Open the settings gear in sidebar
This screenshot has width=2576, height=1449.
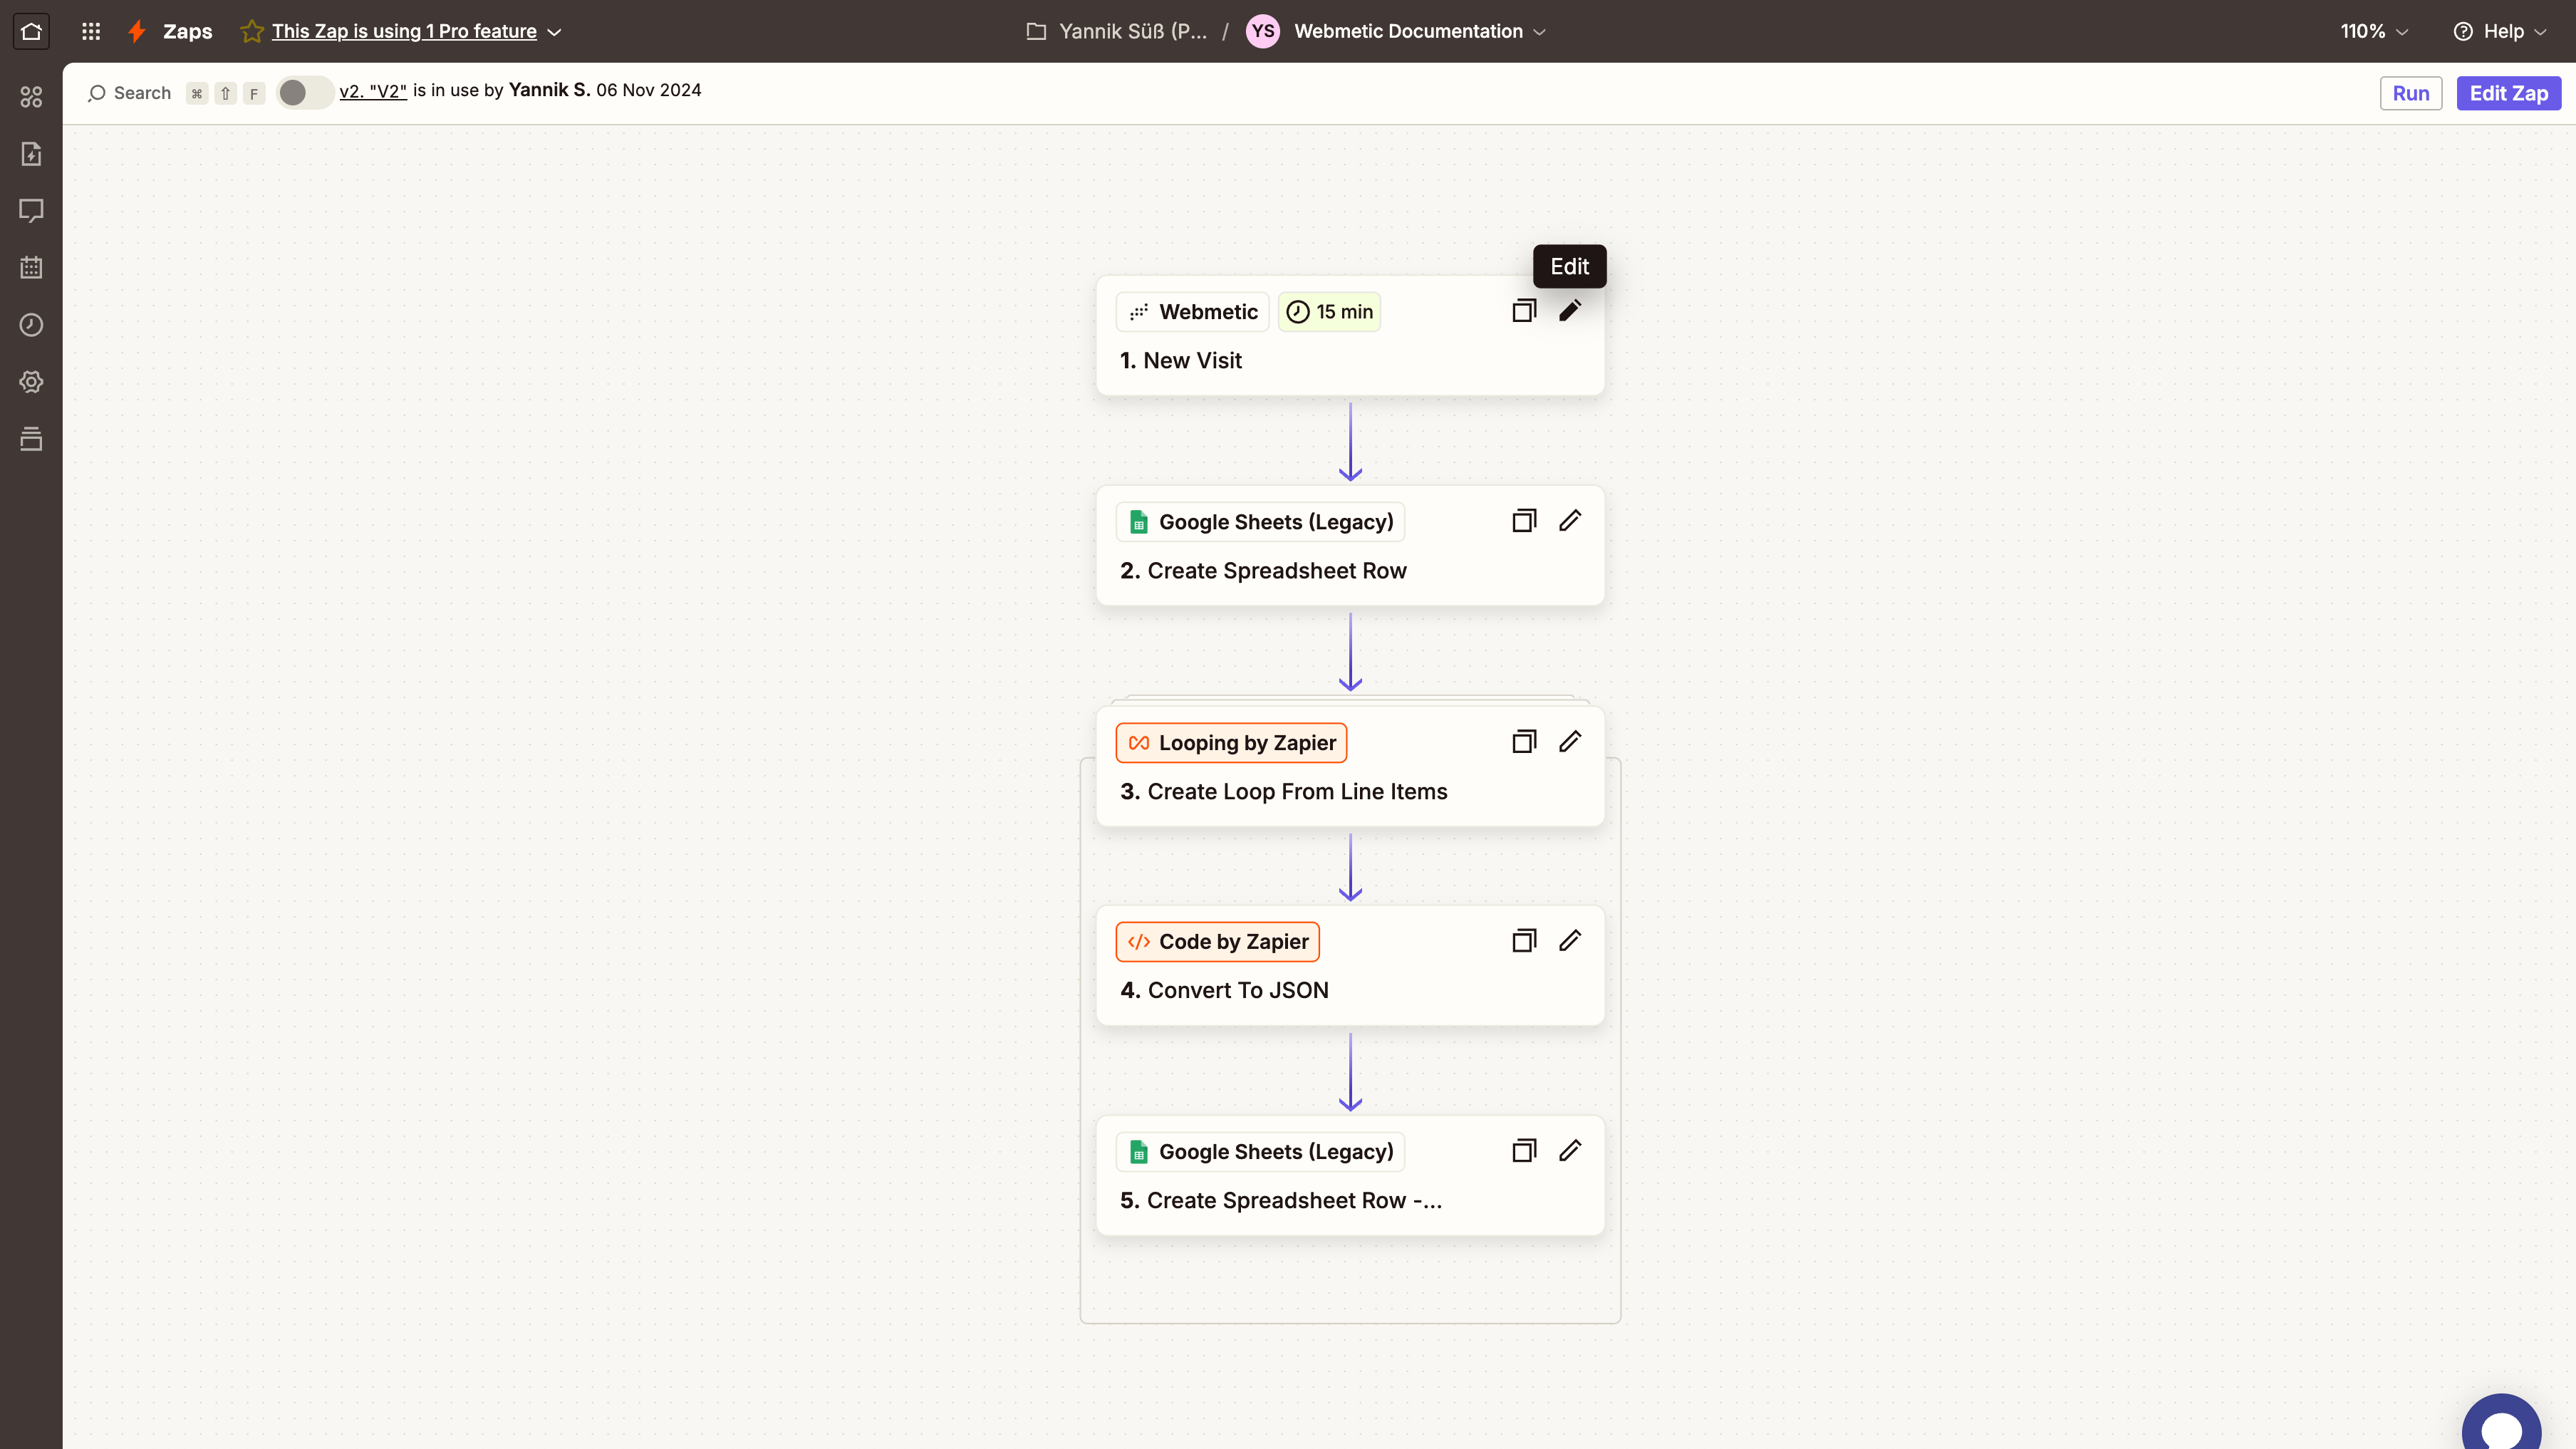(31, 381)
